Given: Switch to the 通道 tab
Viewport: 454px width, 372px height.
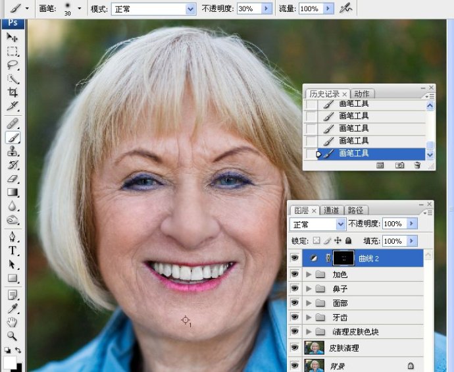Looking at the screenshot, I should [x=331, y=210].
